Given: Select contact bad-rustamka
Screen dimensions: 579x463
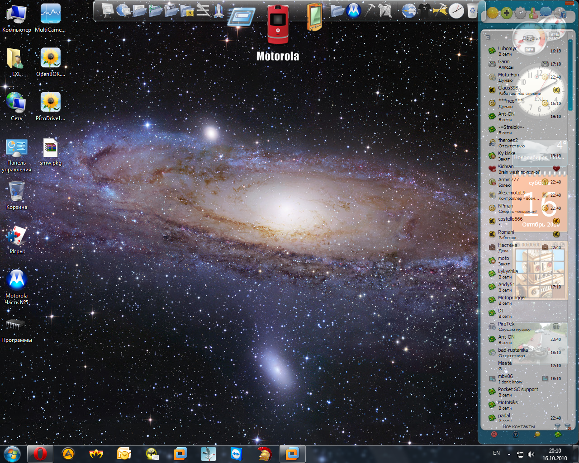Looking at the screenshot, I should tap(525, 353).
